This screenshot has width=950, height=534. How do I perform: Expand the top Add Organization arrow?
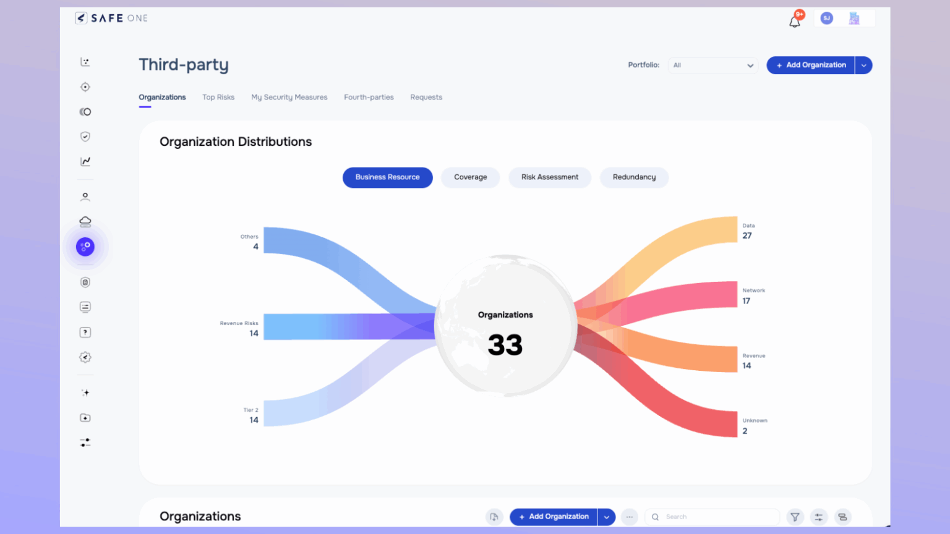click(863, 65)
